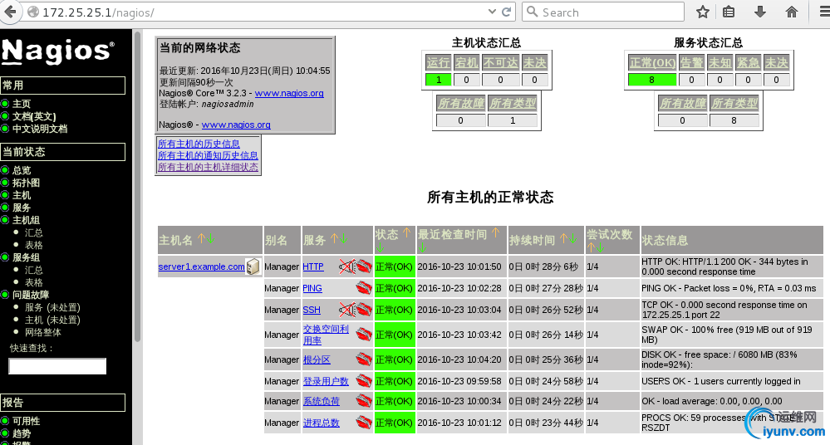Click the red check icon in PING row
Image resolution: width=830 pixels, height=445 pixels.
pos(364,288)
